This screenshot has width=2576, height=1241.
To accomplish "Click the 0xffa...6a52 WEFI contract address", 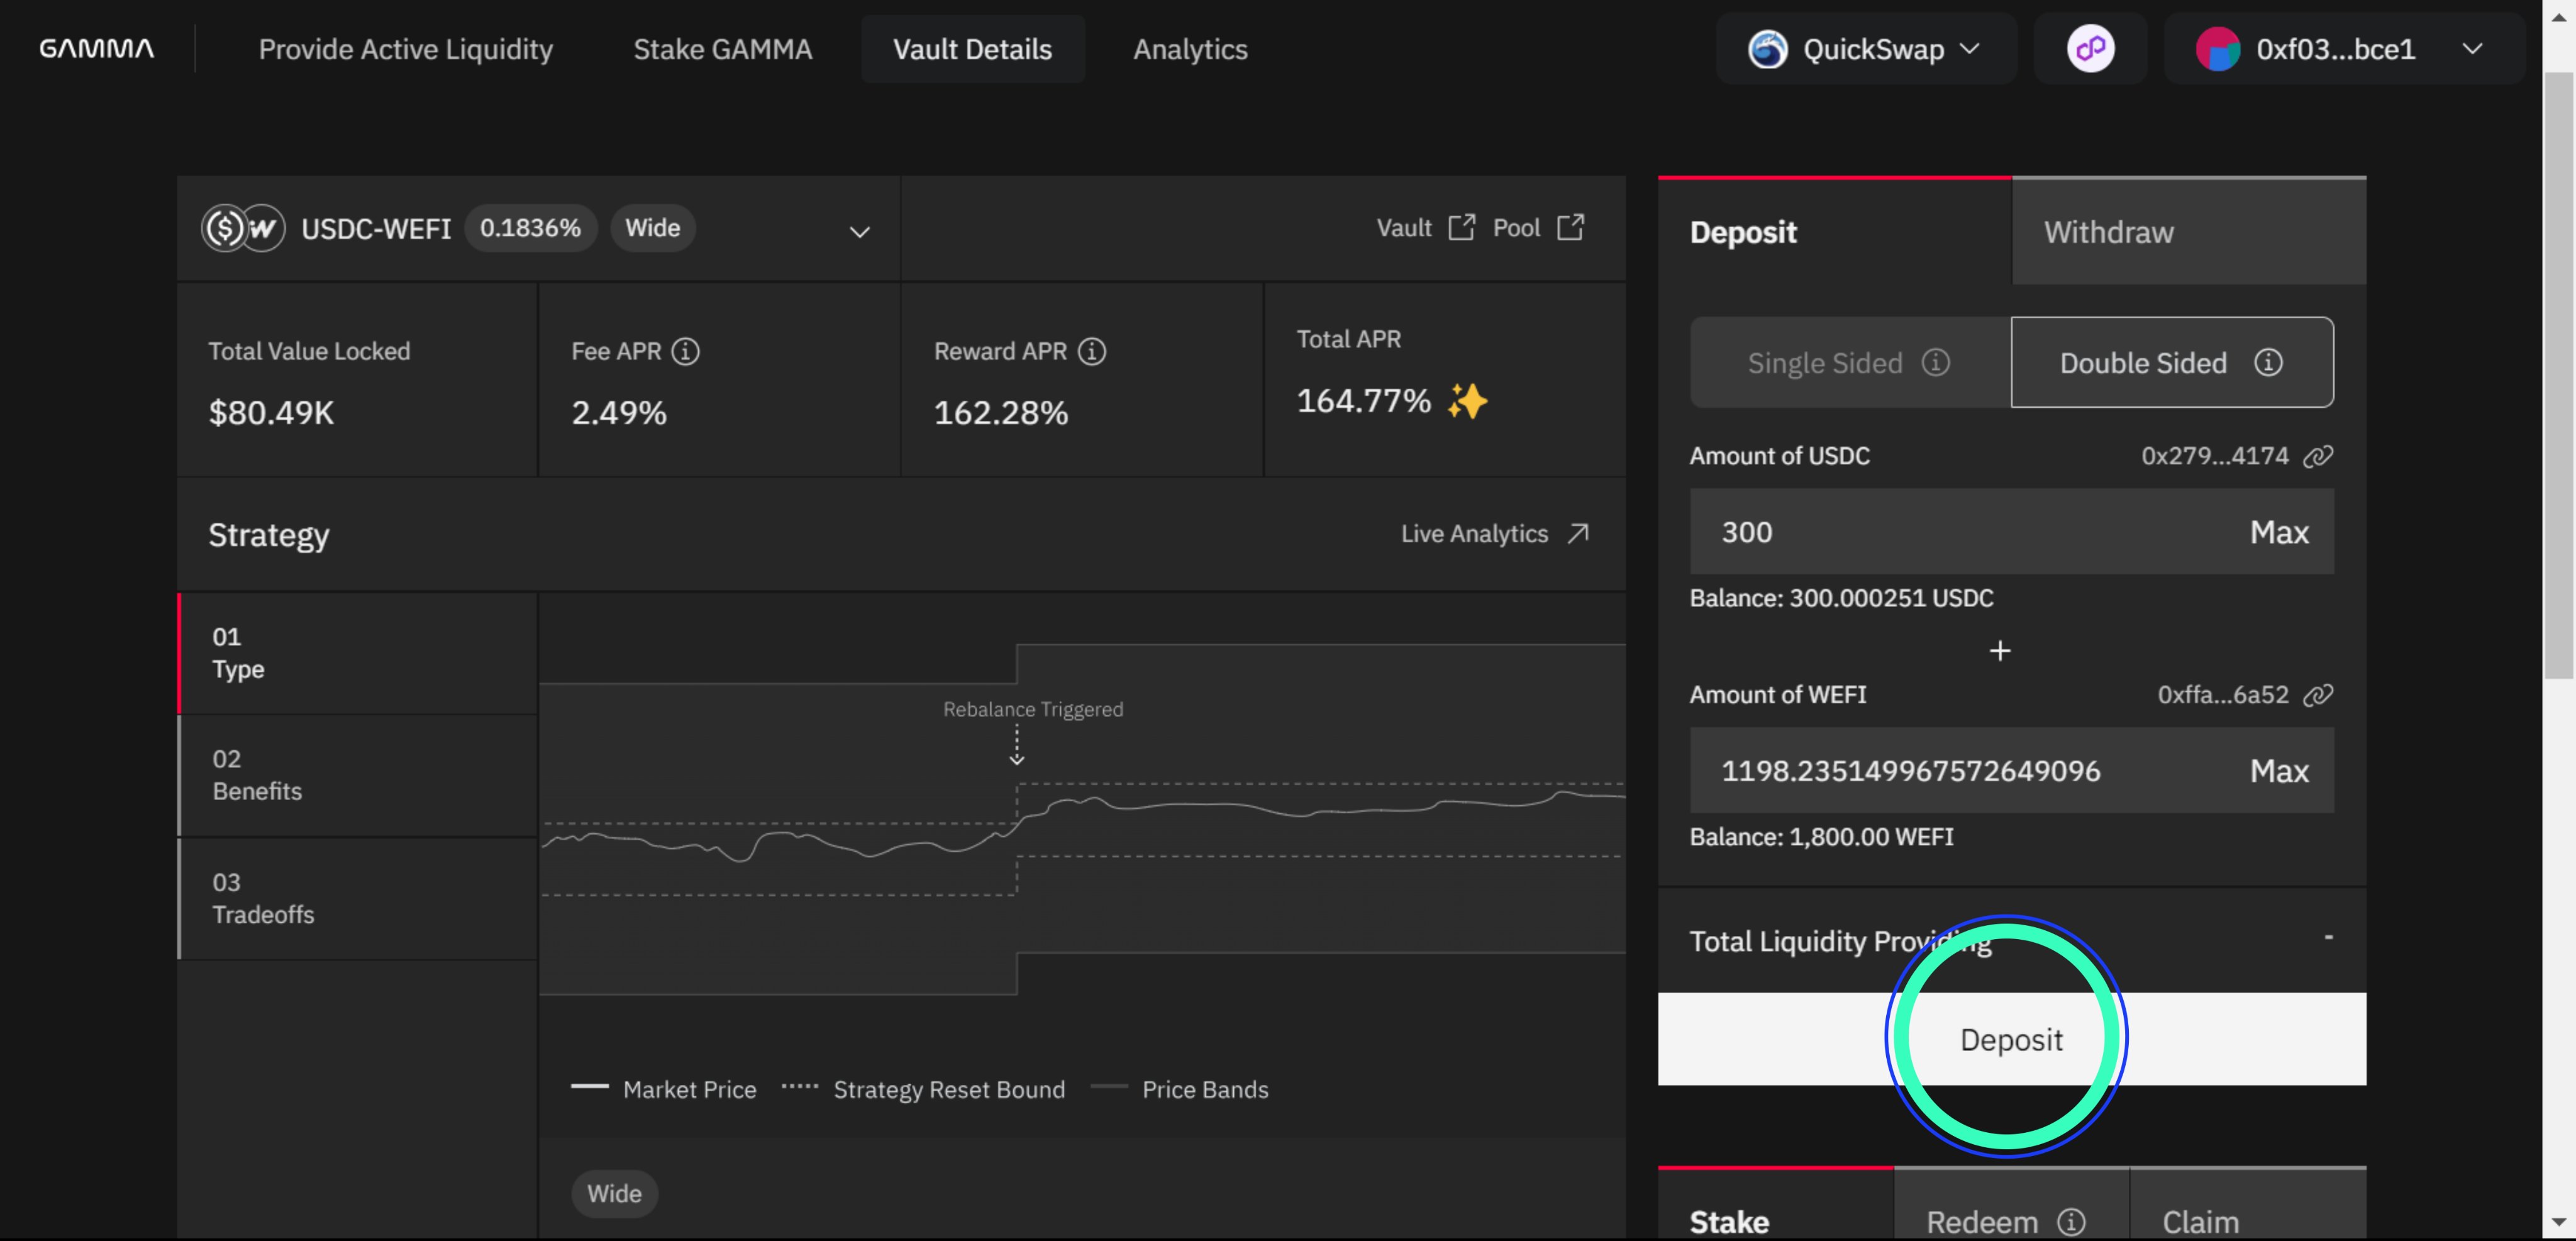I will (2222, 695).
